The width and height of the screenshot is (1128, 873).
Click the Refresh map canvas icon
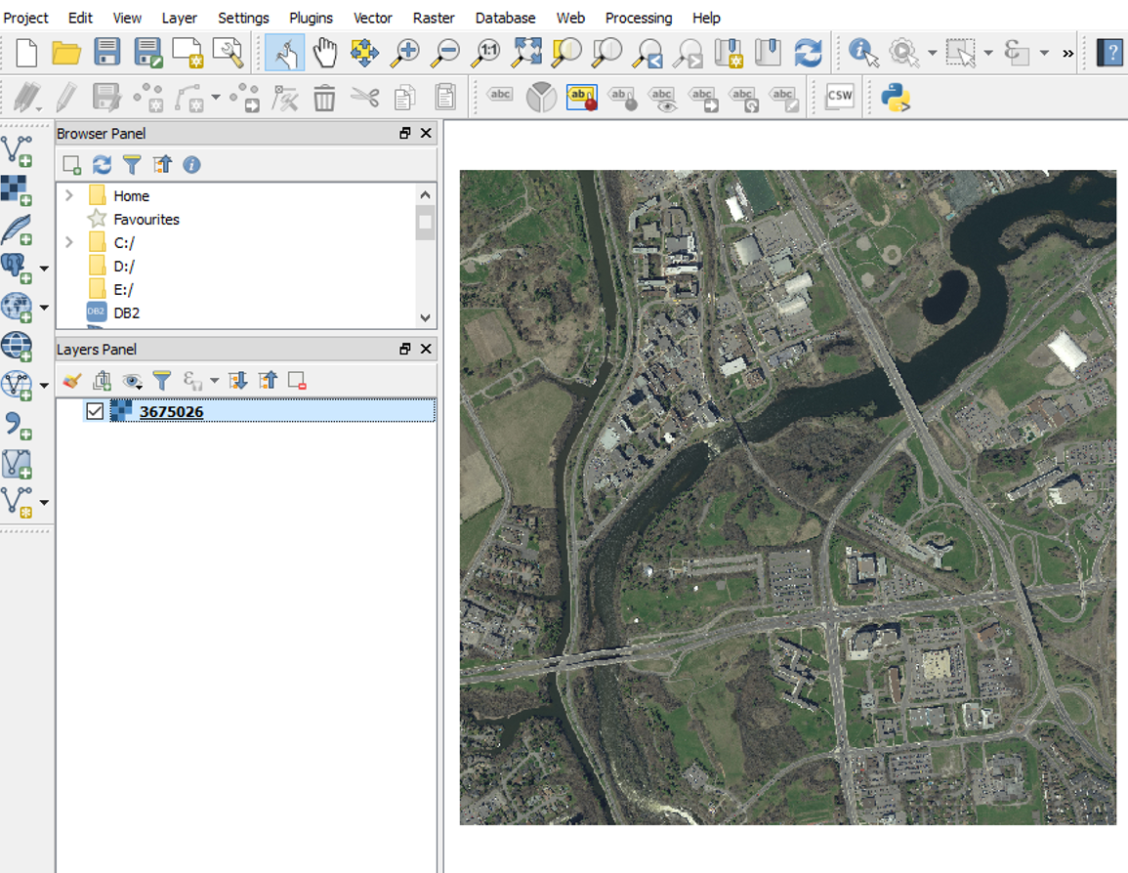[808, 53]
